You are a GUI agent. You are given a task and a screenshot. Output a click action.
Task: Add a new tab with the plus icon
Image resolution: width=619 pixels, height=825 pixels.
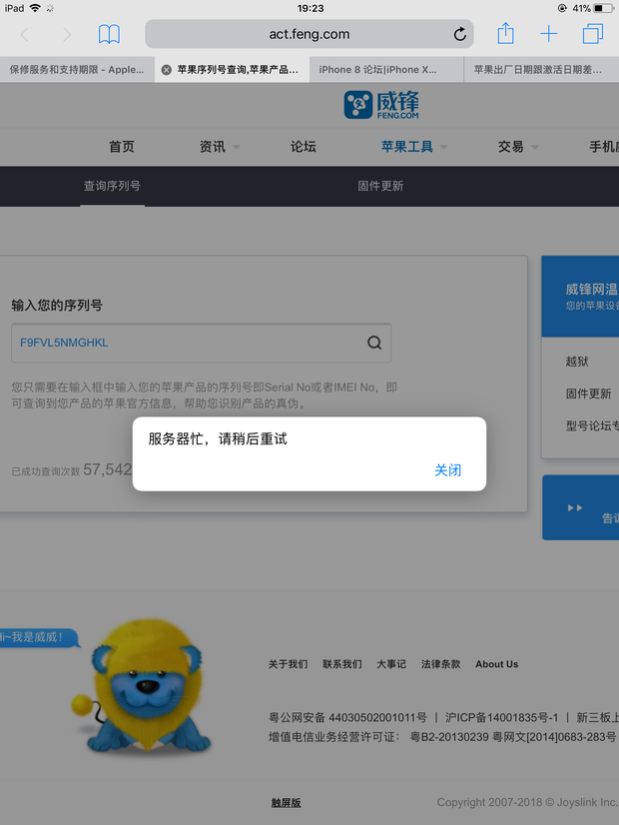pos(549,34)
